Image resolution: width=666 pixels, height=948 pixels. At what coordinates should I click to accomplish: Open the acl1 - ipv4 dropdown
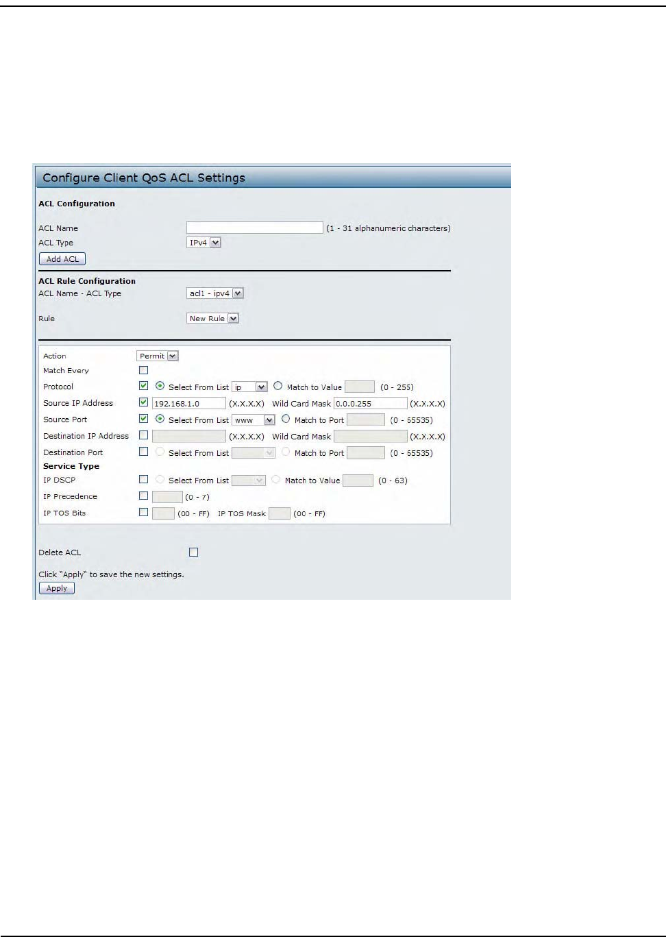(x=215, y=293)
